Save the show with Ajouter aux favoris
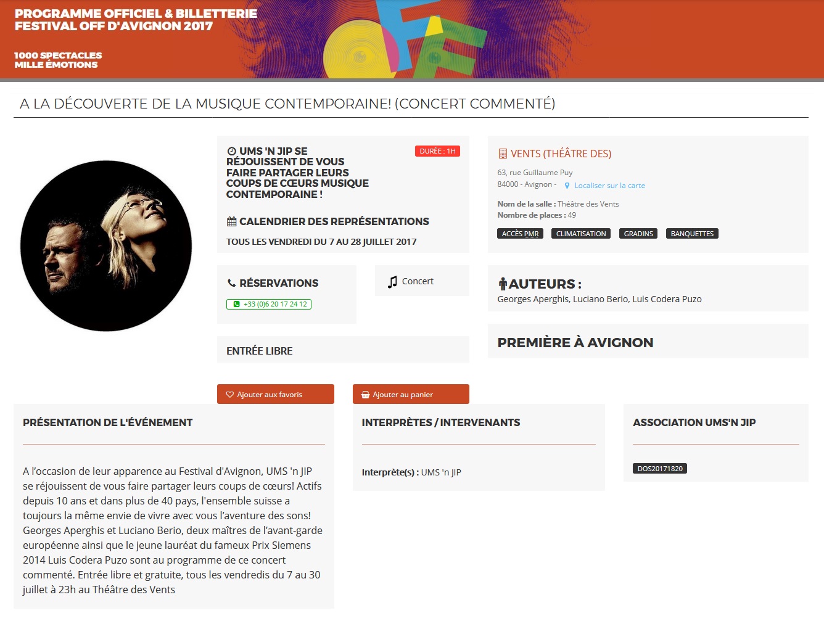 [x=275, y=394]
